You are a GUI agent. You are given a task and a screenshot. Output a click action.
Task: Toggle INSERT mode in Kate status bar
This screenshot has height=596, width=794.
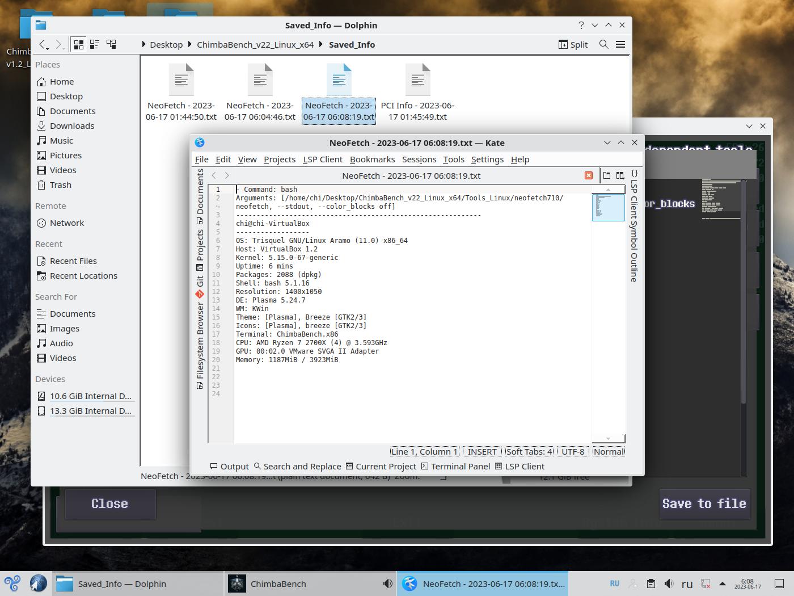(x=482, y=452)
